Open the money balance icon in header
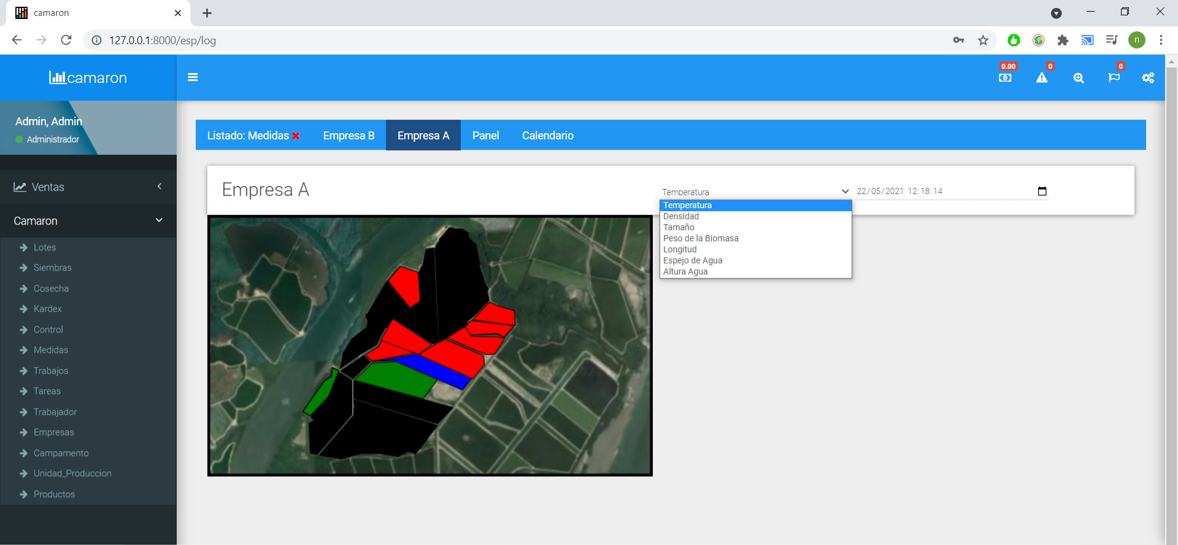Image resolution: width=1178 pixels, height=545 pixels. 1005,78
